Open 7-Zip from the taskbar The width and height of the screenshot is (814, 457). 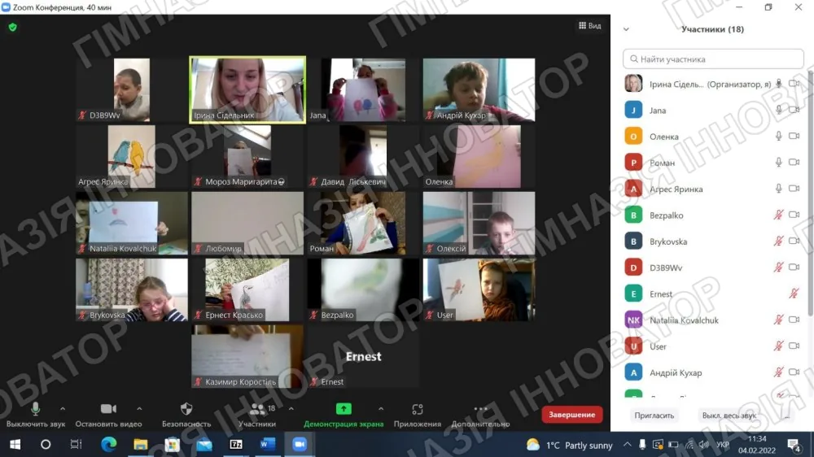pyautogui.click(x=236, y=445)
